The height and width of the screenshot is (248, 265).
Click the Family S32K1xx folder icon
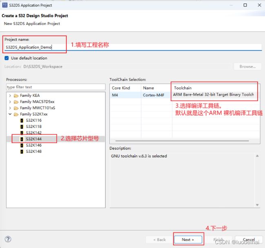(16, 114)
